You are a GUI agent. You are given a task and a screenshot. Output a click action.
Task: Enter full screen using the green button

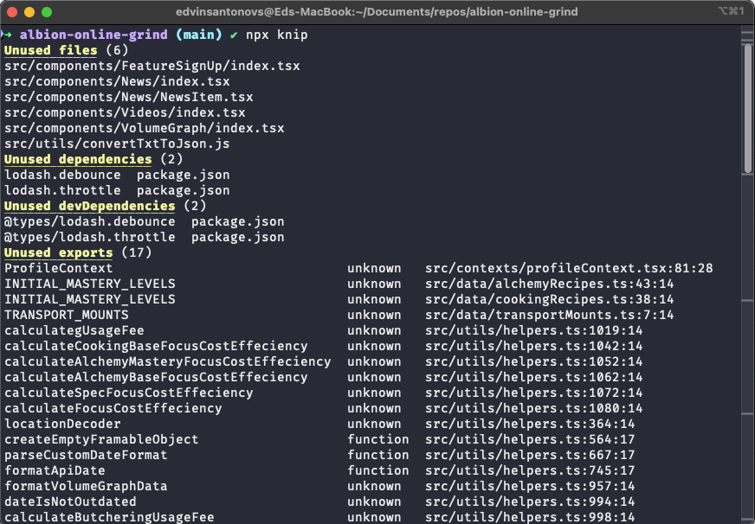tap(47, 12)
